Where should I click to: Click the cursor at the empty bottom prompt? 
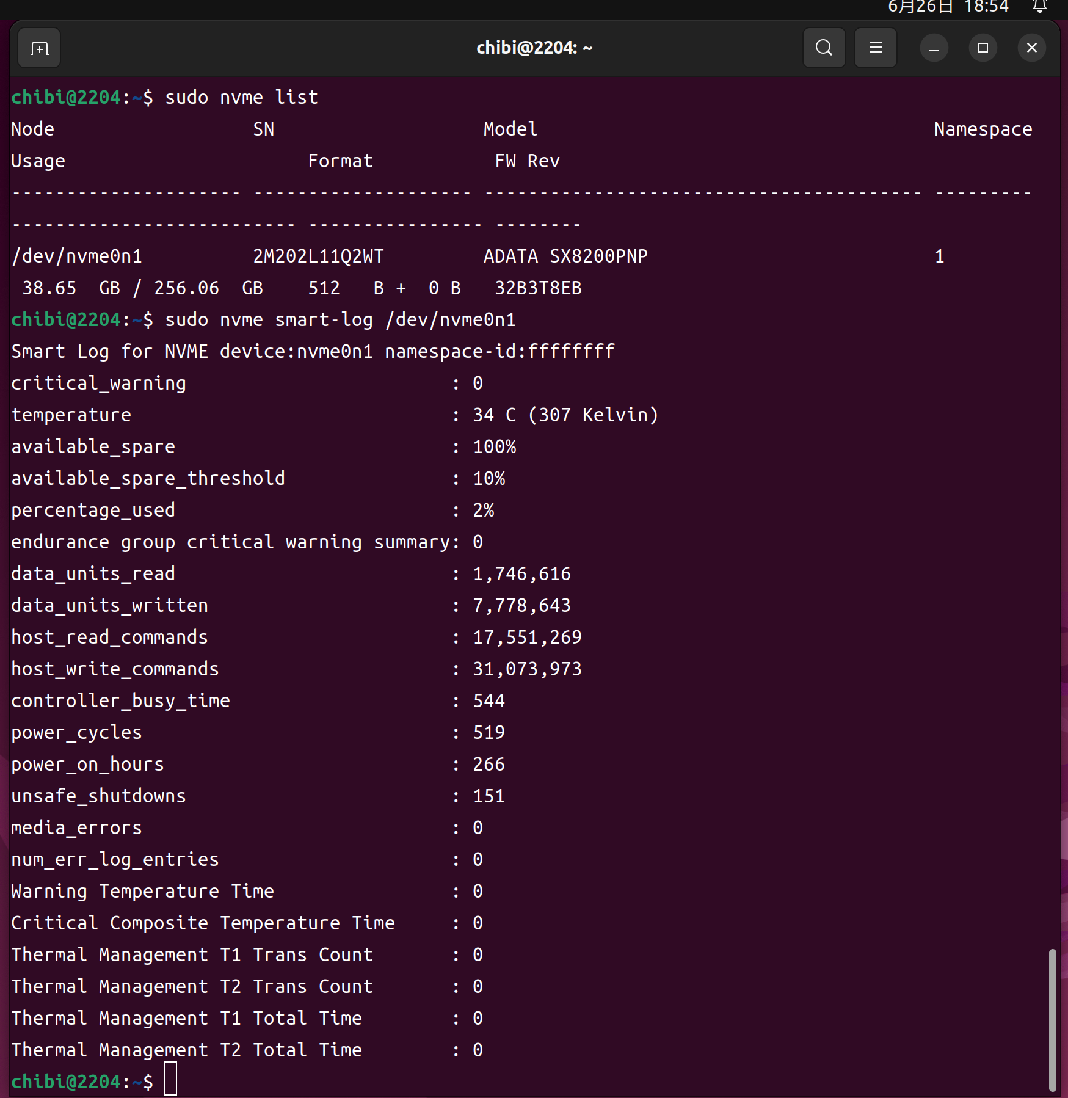pyautogui.click(x=170, y=1081)
